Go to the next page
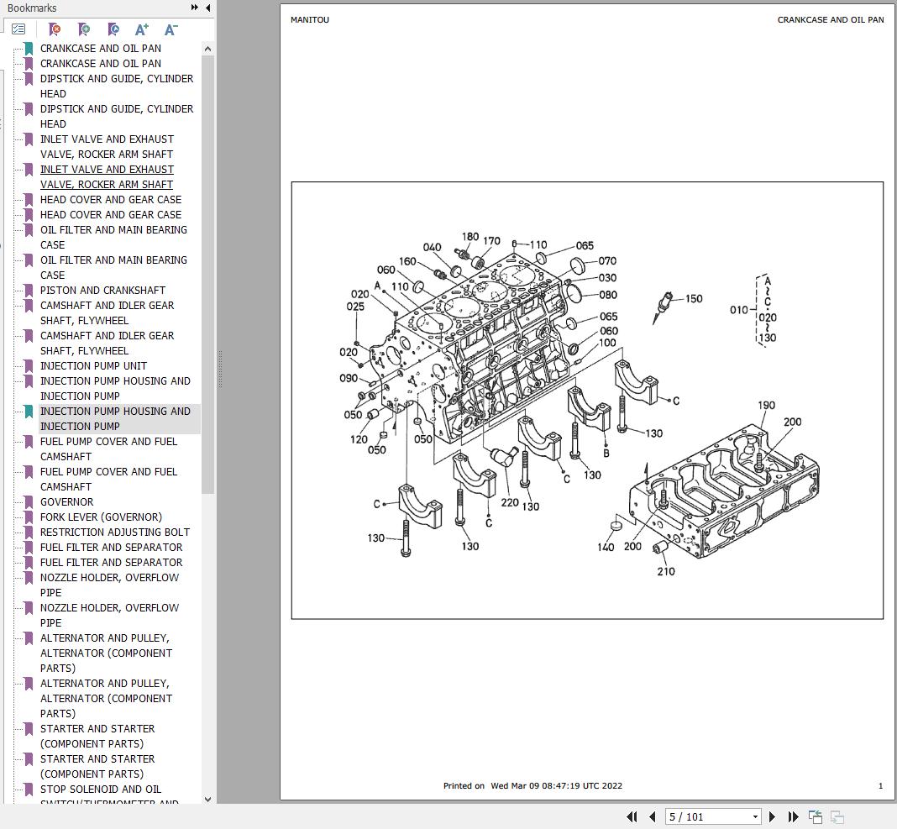The height and width of the screenshot is (829, 897). pyautogui.click(x=772, y=816)
